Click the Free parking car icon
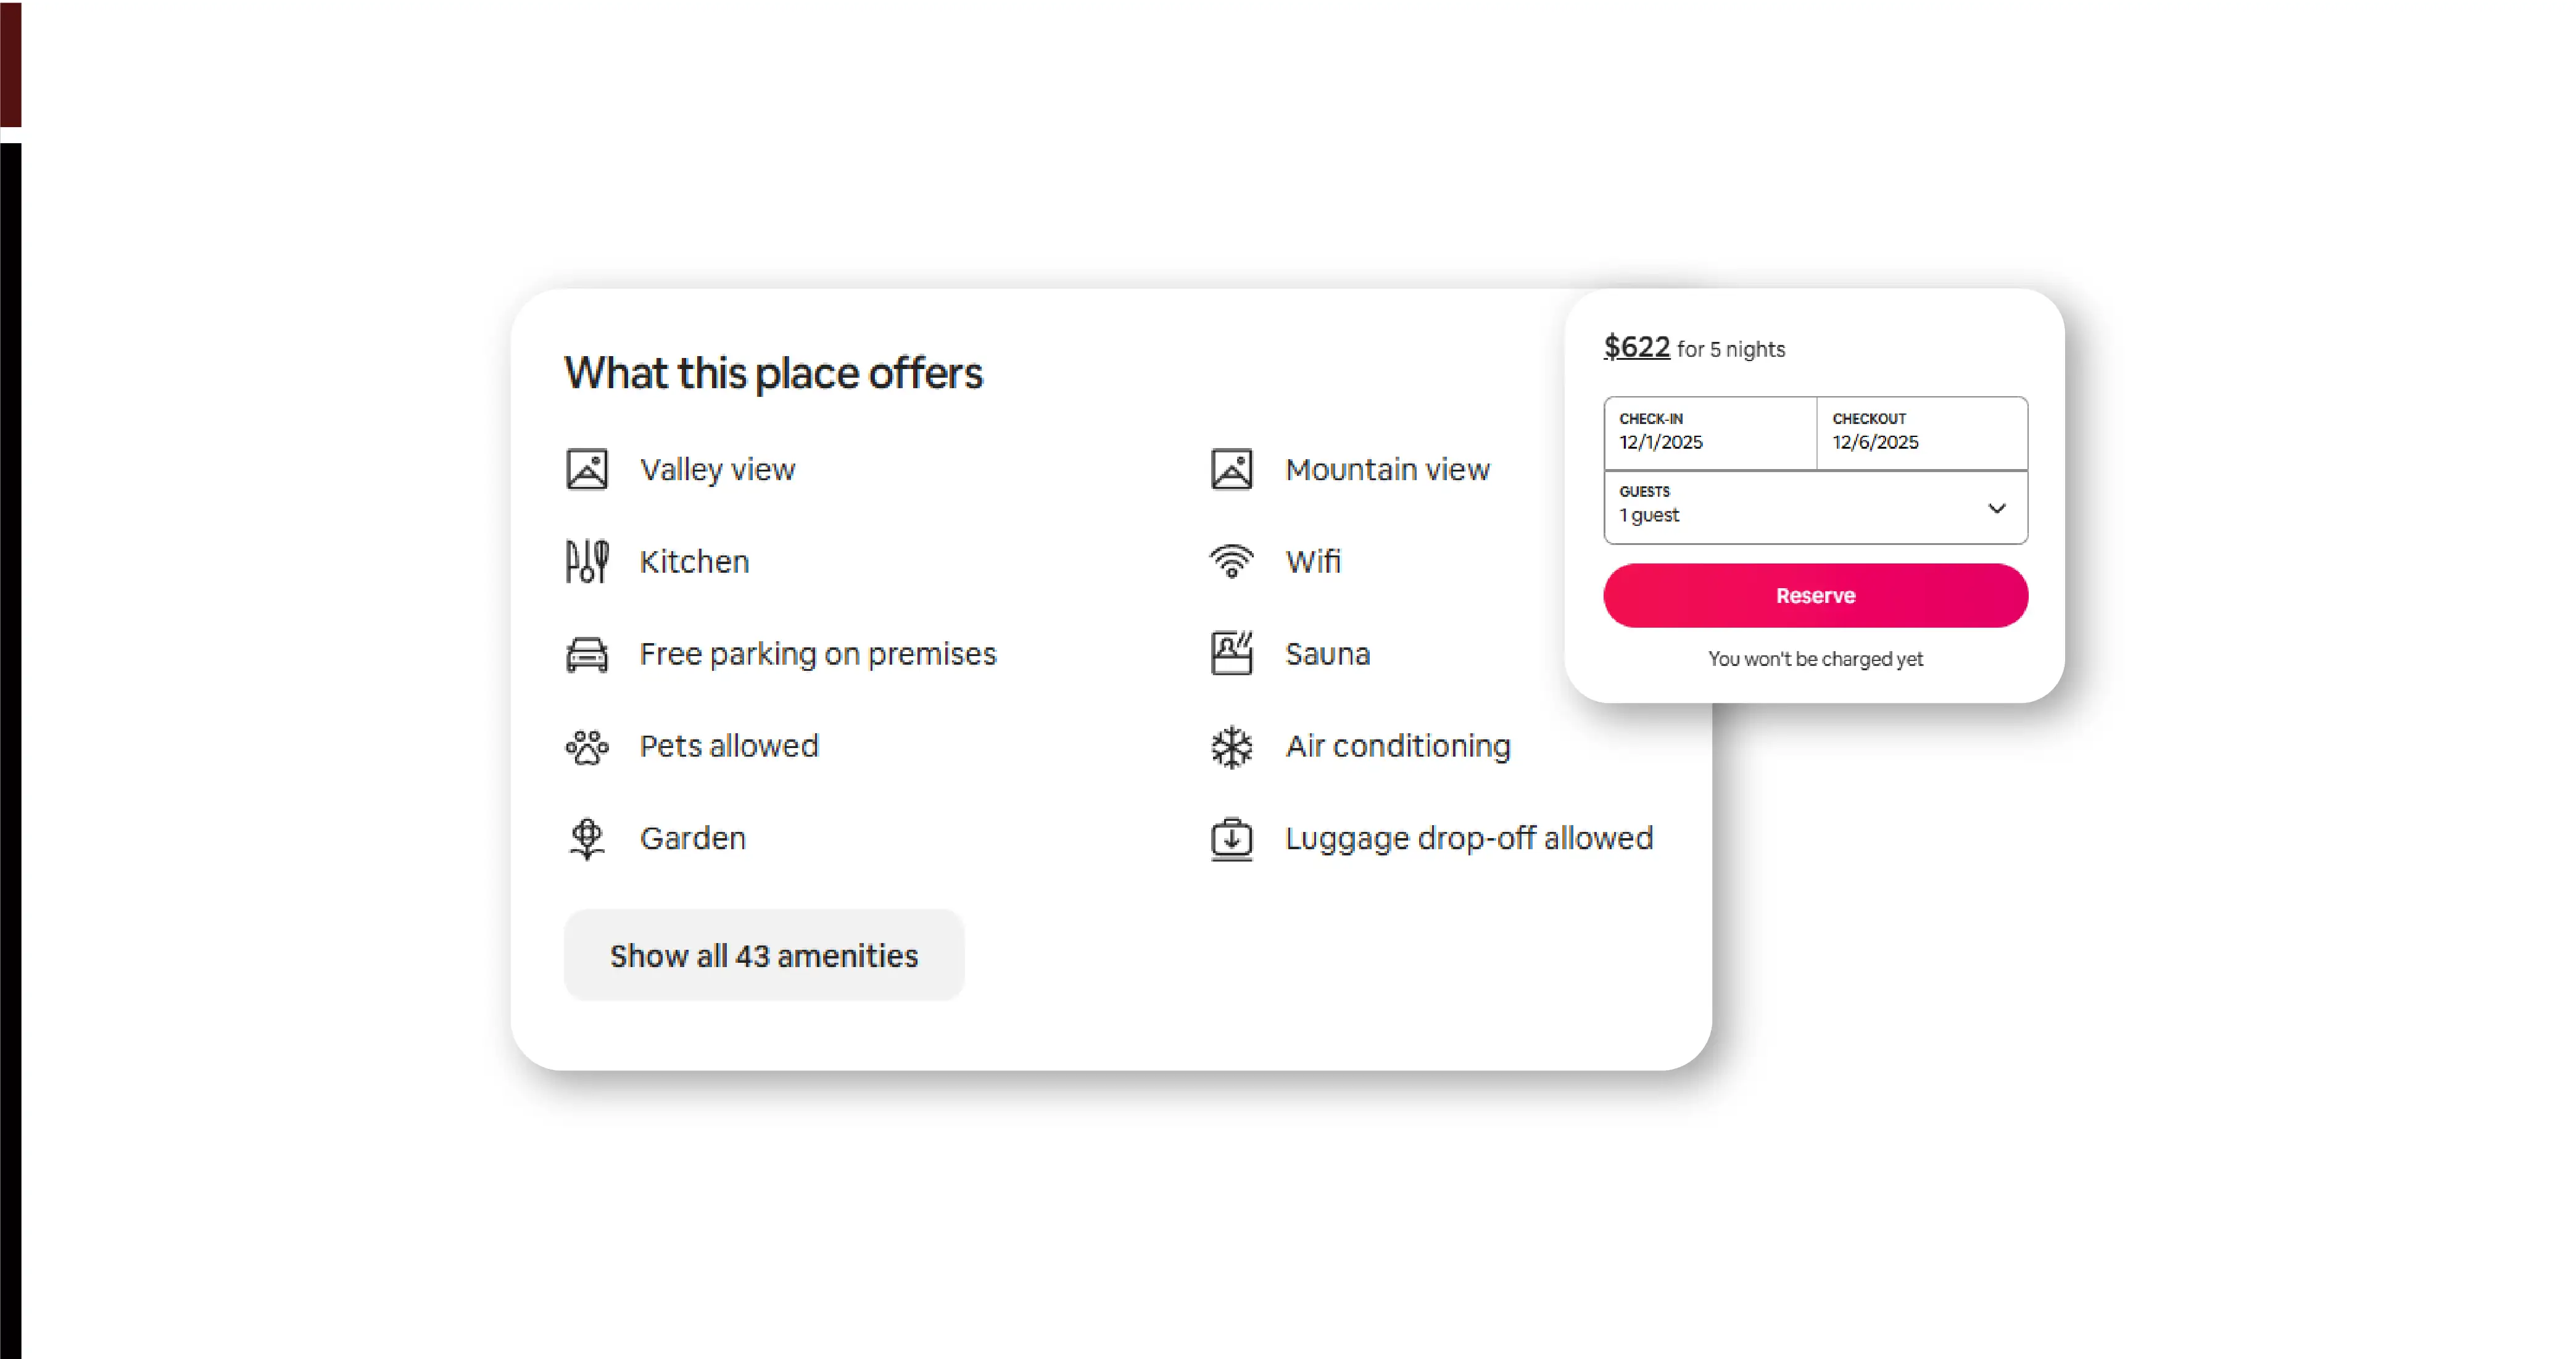 (x=587, y=654)
